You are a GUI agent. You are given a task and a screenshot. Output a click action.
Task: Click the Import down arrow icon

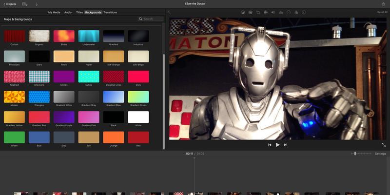(x=37, y=4)
